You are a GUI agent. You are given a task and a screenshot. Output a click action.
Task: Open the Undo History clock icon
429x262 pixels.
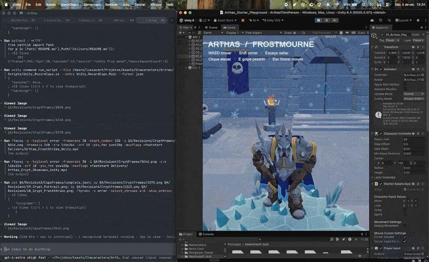point(381,20)
